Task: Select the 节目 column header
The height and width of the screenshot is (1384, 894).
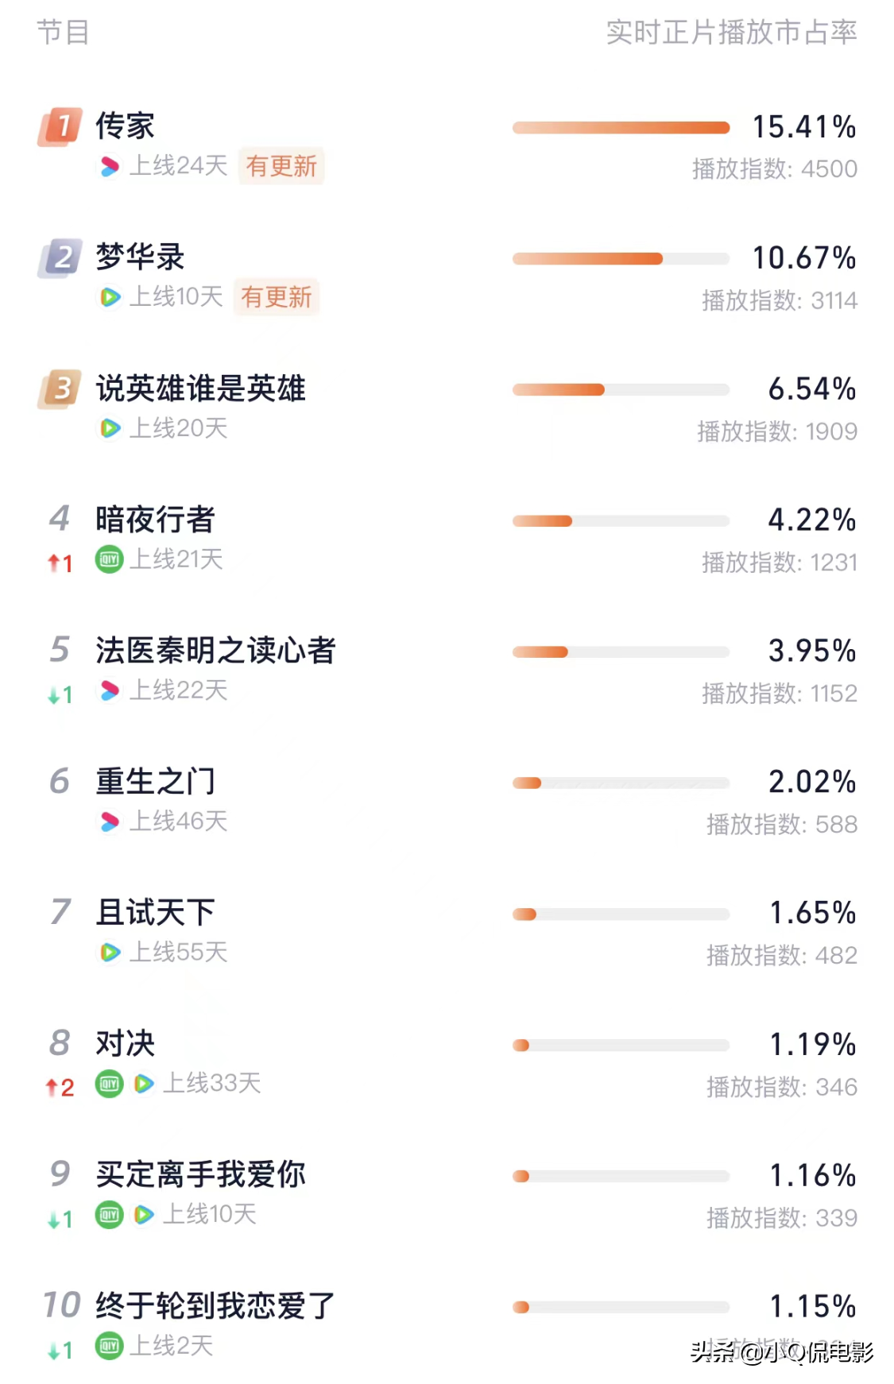Action: point(63,33)
